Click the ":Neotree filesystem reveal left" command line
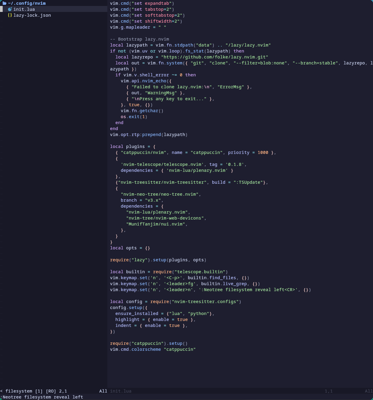Image resolution: width=373 pixels, height=400 pixels. 42,397
